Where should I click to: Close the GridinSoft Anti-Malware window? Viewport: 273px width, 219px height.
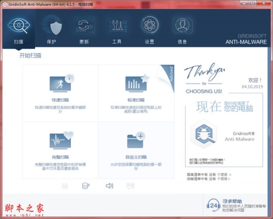tap(263, 3)
